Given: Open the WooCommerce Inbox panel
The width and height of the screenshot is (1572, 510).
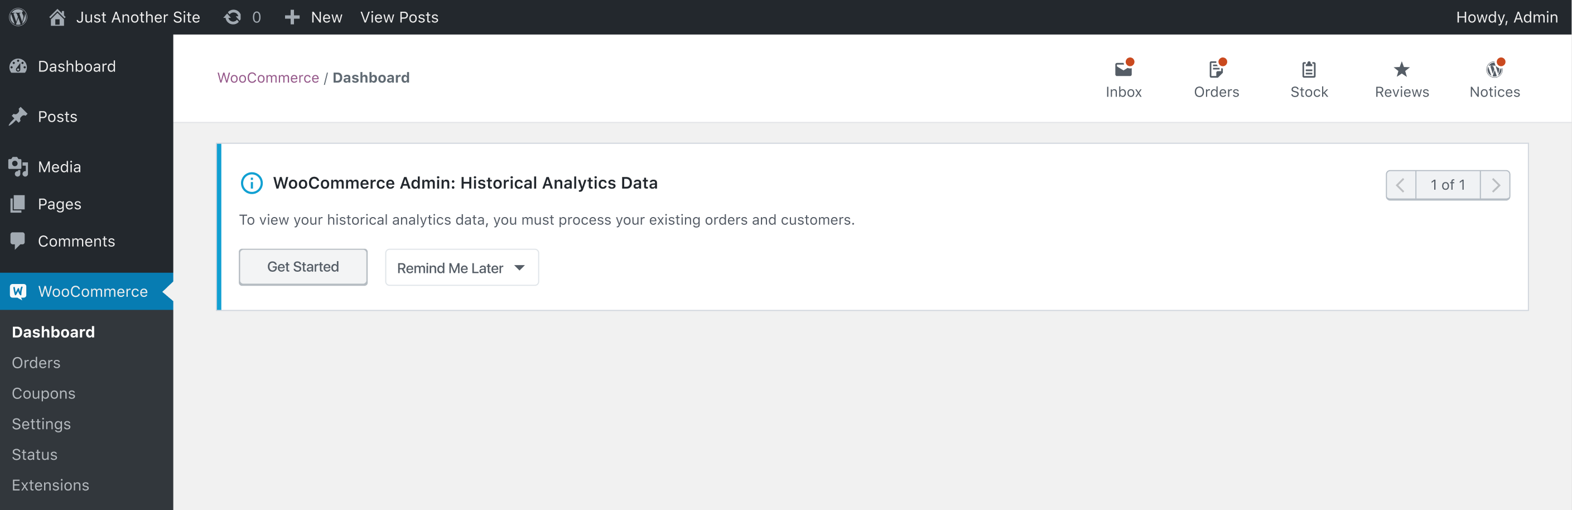Looking at the screenshot, I should (1123, 78).
